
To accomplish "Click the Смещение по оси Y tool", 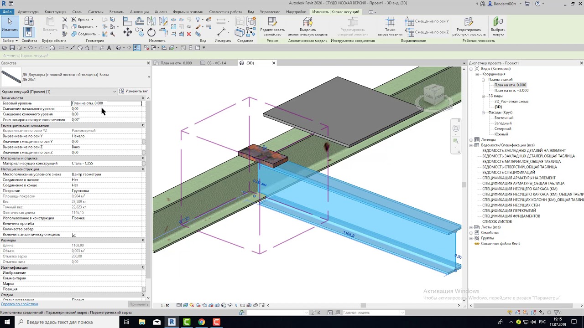I will click(x=428, y=21).
